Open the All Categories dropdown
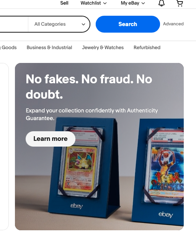 (59, 24)
